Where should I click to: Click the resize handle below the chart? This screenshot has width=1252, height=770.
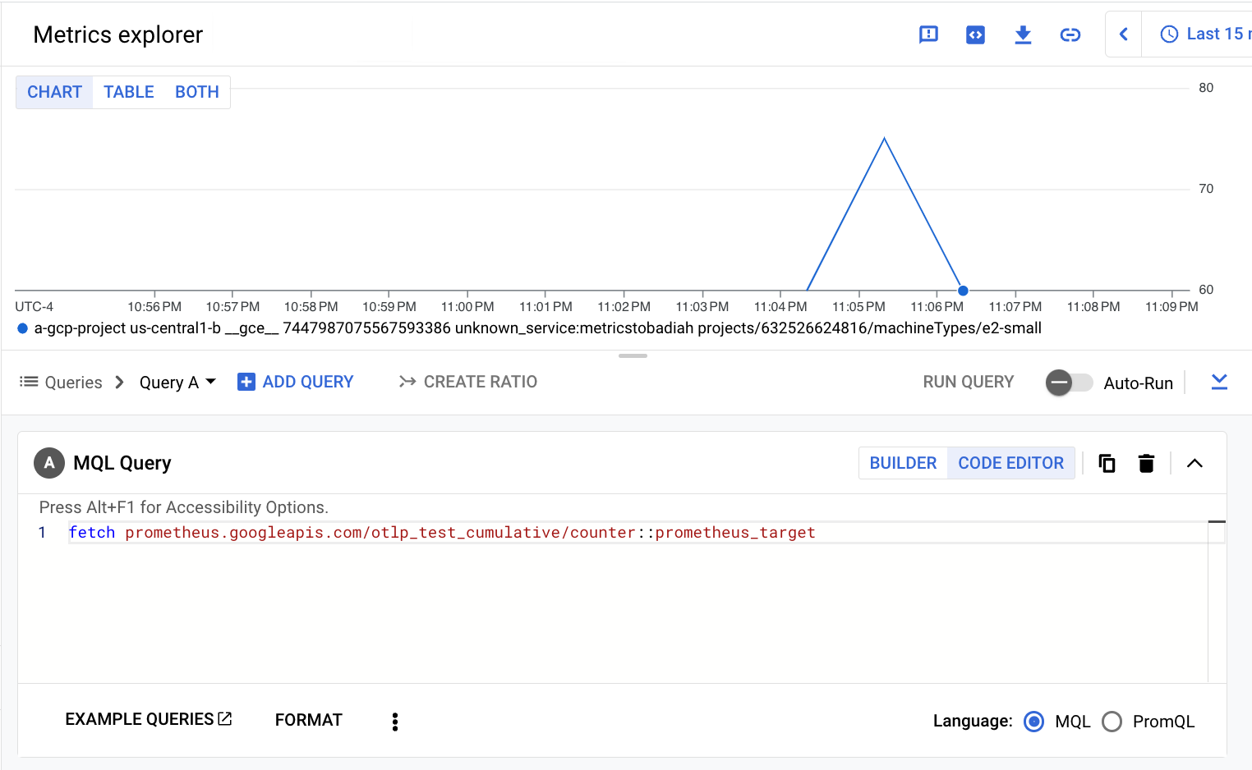pos(633,355)
